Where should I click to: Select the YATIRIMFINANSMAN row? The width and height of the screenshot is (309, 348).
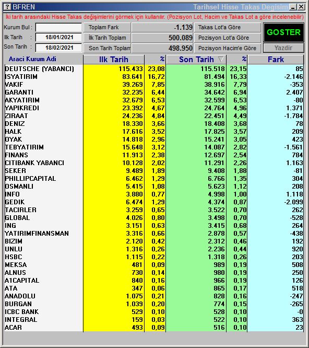154,234
